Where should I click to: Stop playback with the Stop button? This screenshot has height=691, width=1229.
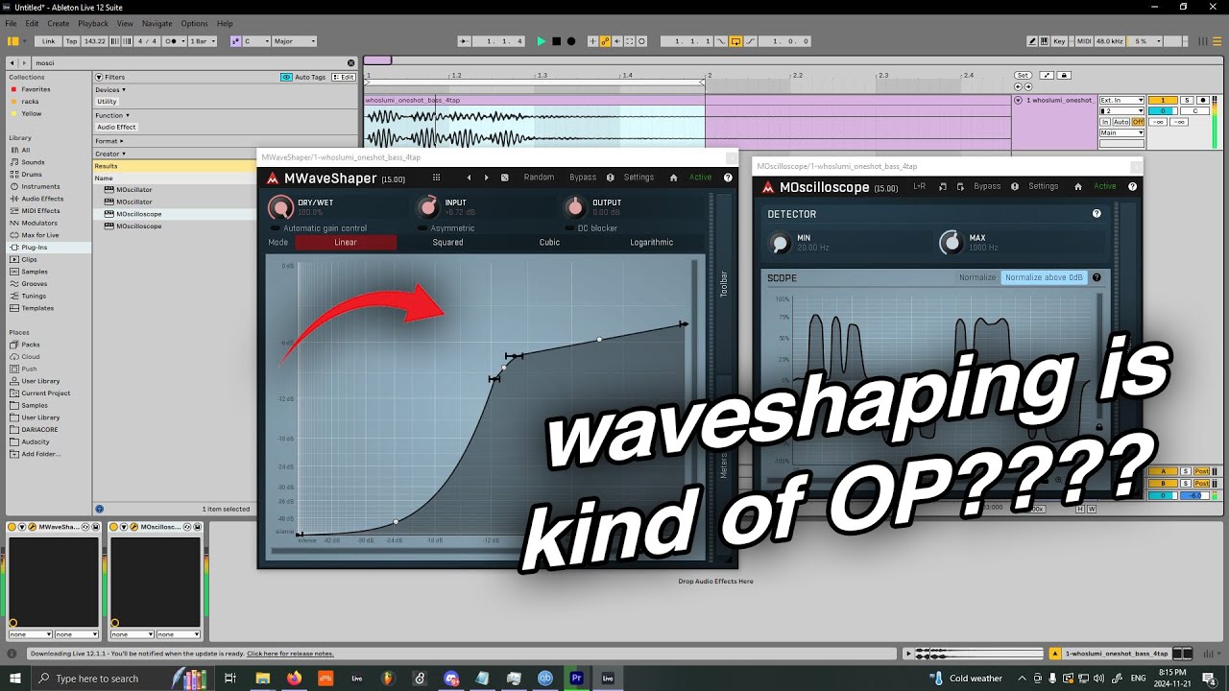[556, 41]
